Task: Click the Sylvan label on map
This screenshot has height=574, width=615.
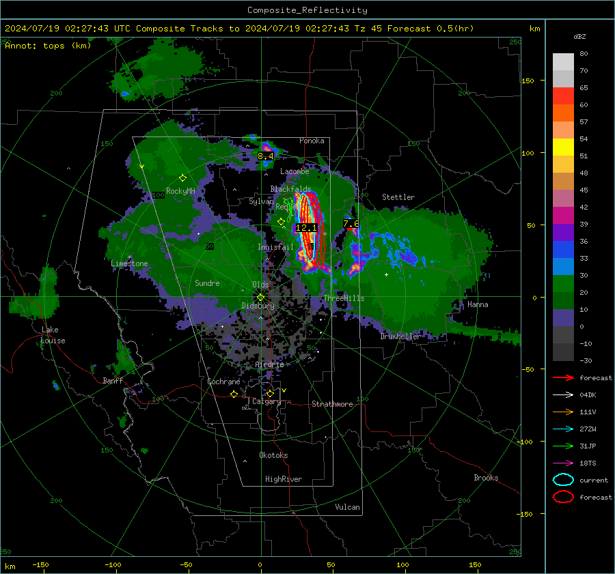Action: [x=261, y=201]
